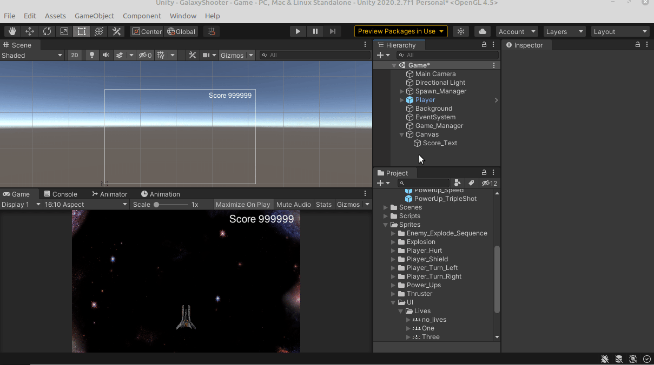Open the Shaded draw mode dropdown

click(x=32, y=55)
